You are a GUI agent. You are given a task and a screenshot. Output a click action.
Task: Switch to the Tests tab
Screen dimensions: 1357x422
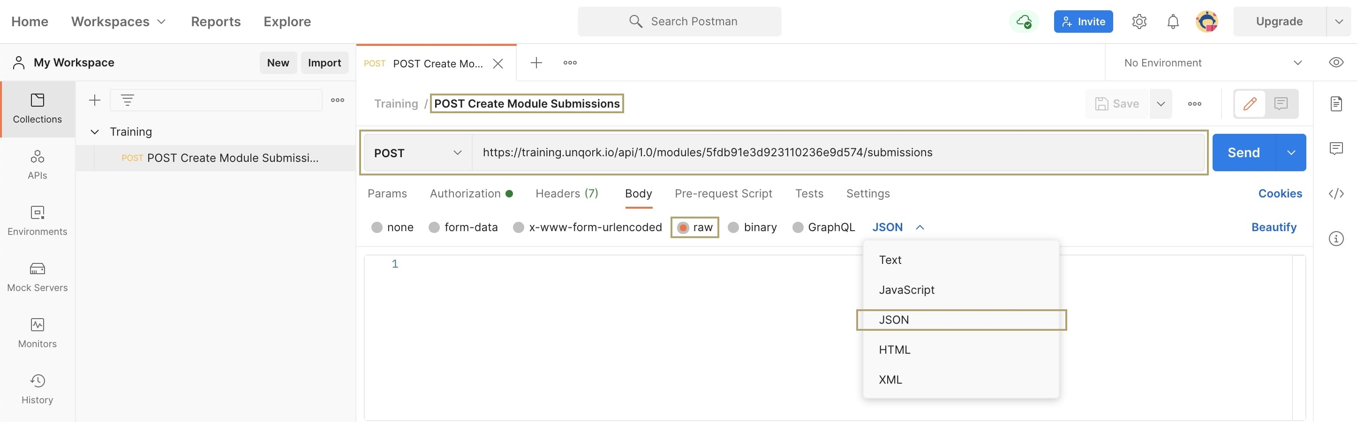pyautogui.click(x=809, y=193)
